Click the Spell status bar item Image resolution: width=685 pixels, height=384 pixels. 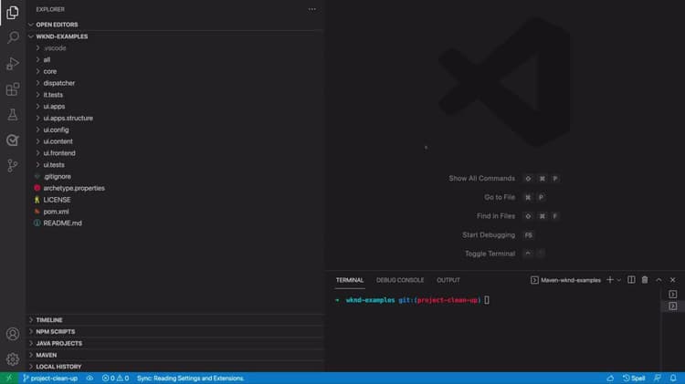tap(634, 379)
